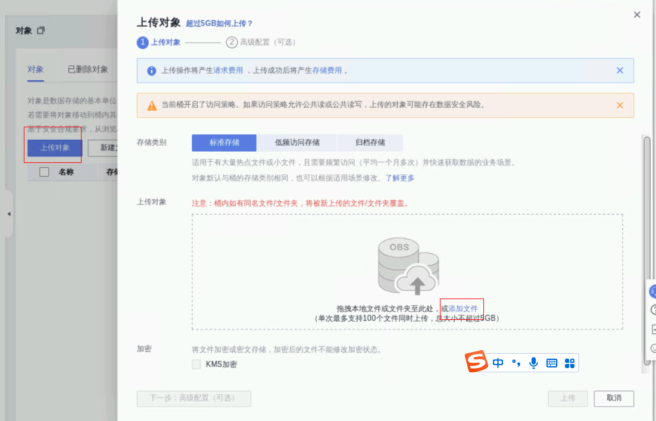Choose 归档存储 storage class

(370, 143)
